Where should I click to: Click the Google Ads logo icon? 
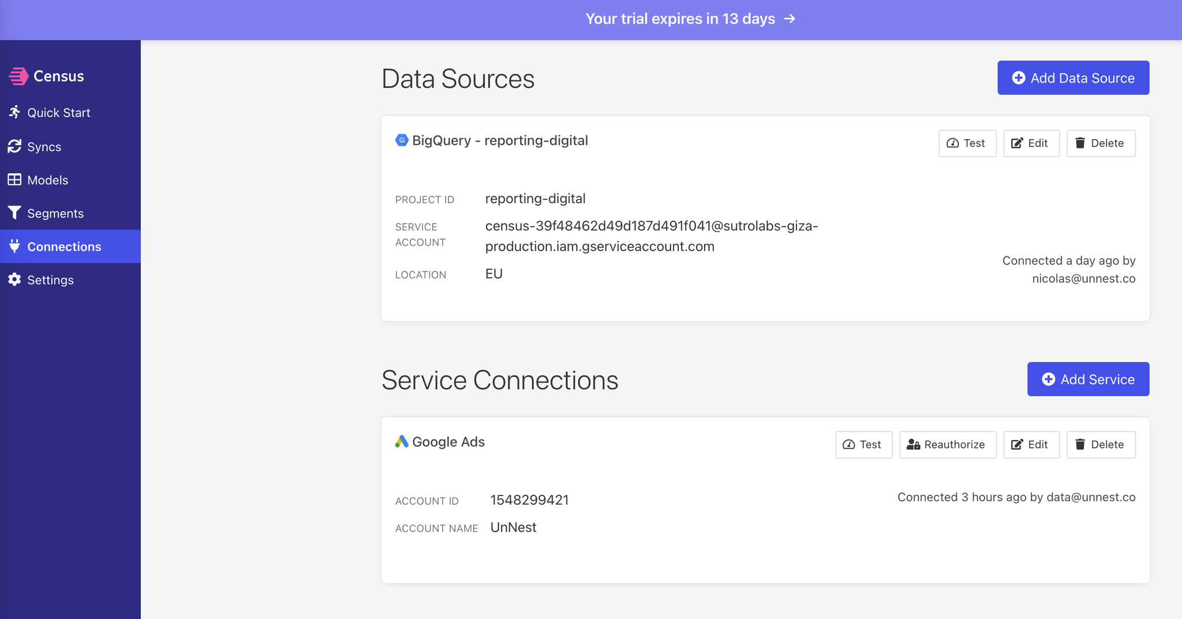coord(402,442)
